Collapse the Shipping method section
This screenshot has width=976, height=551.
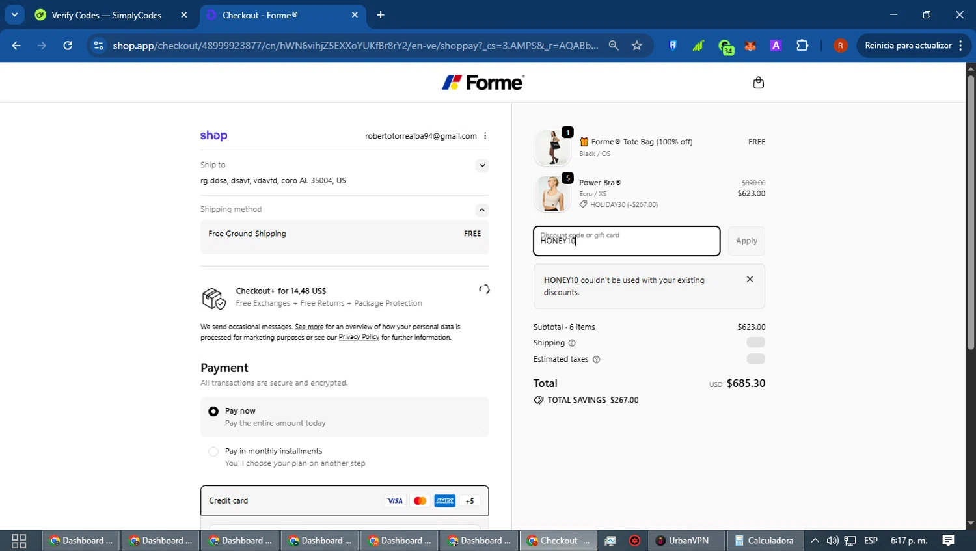[x=482, y=209]
